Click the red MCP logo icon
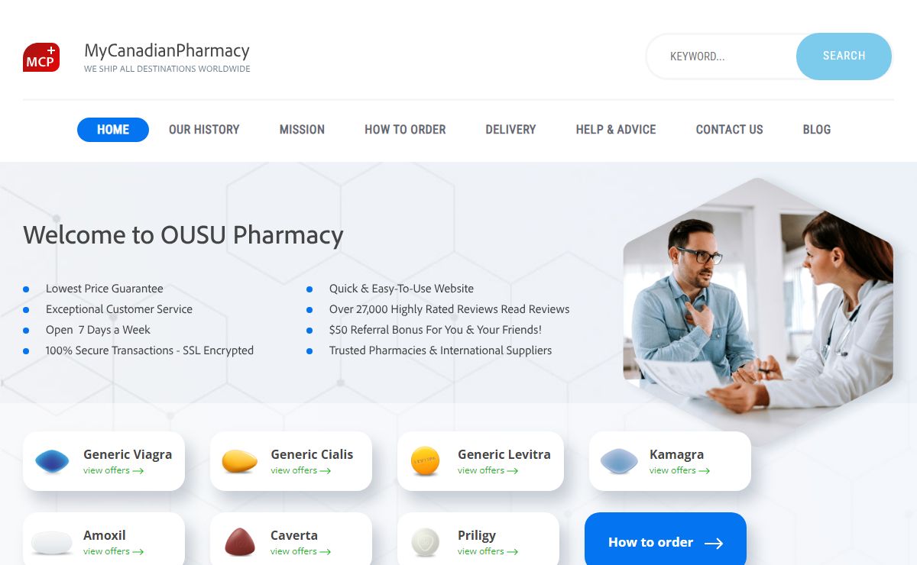The image size is (917, 565). (x=41, y=57)
